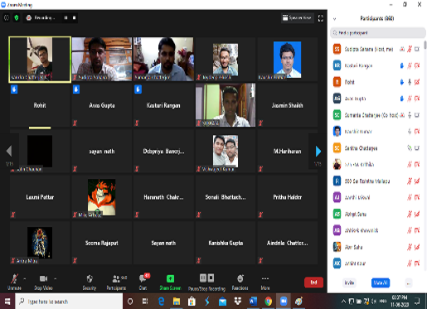Expand audio options arrow beside Unmute
Viewport: 427px width, 309px height.
[25, 279]
